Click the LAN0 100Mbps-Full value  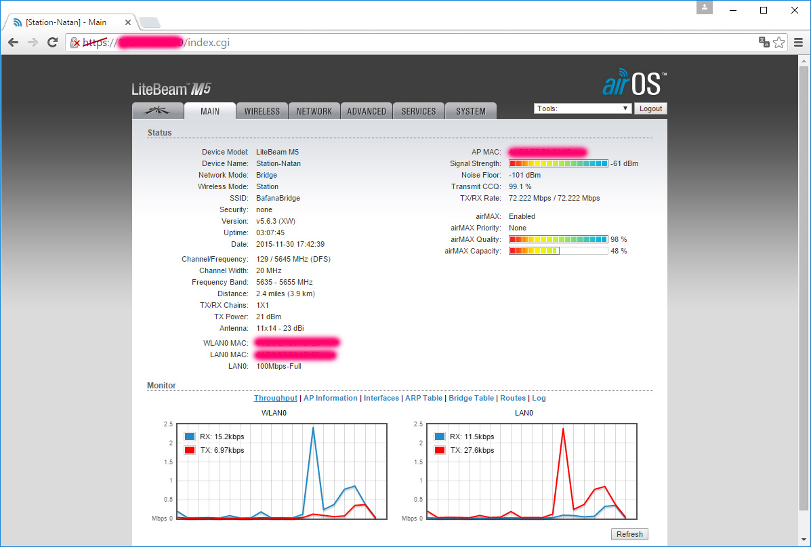pos(278,367)
